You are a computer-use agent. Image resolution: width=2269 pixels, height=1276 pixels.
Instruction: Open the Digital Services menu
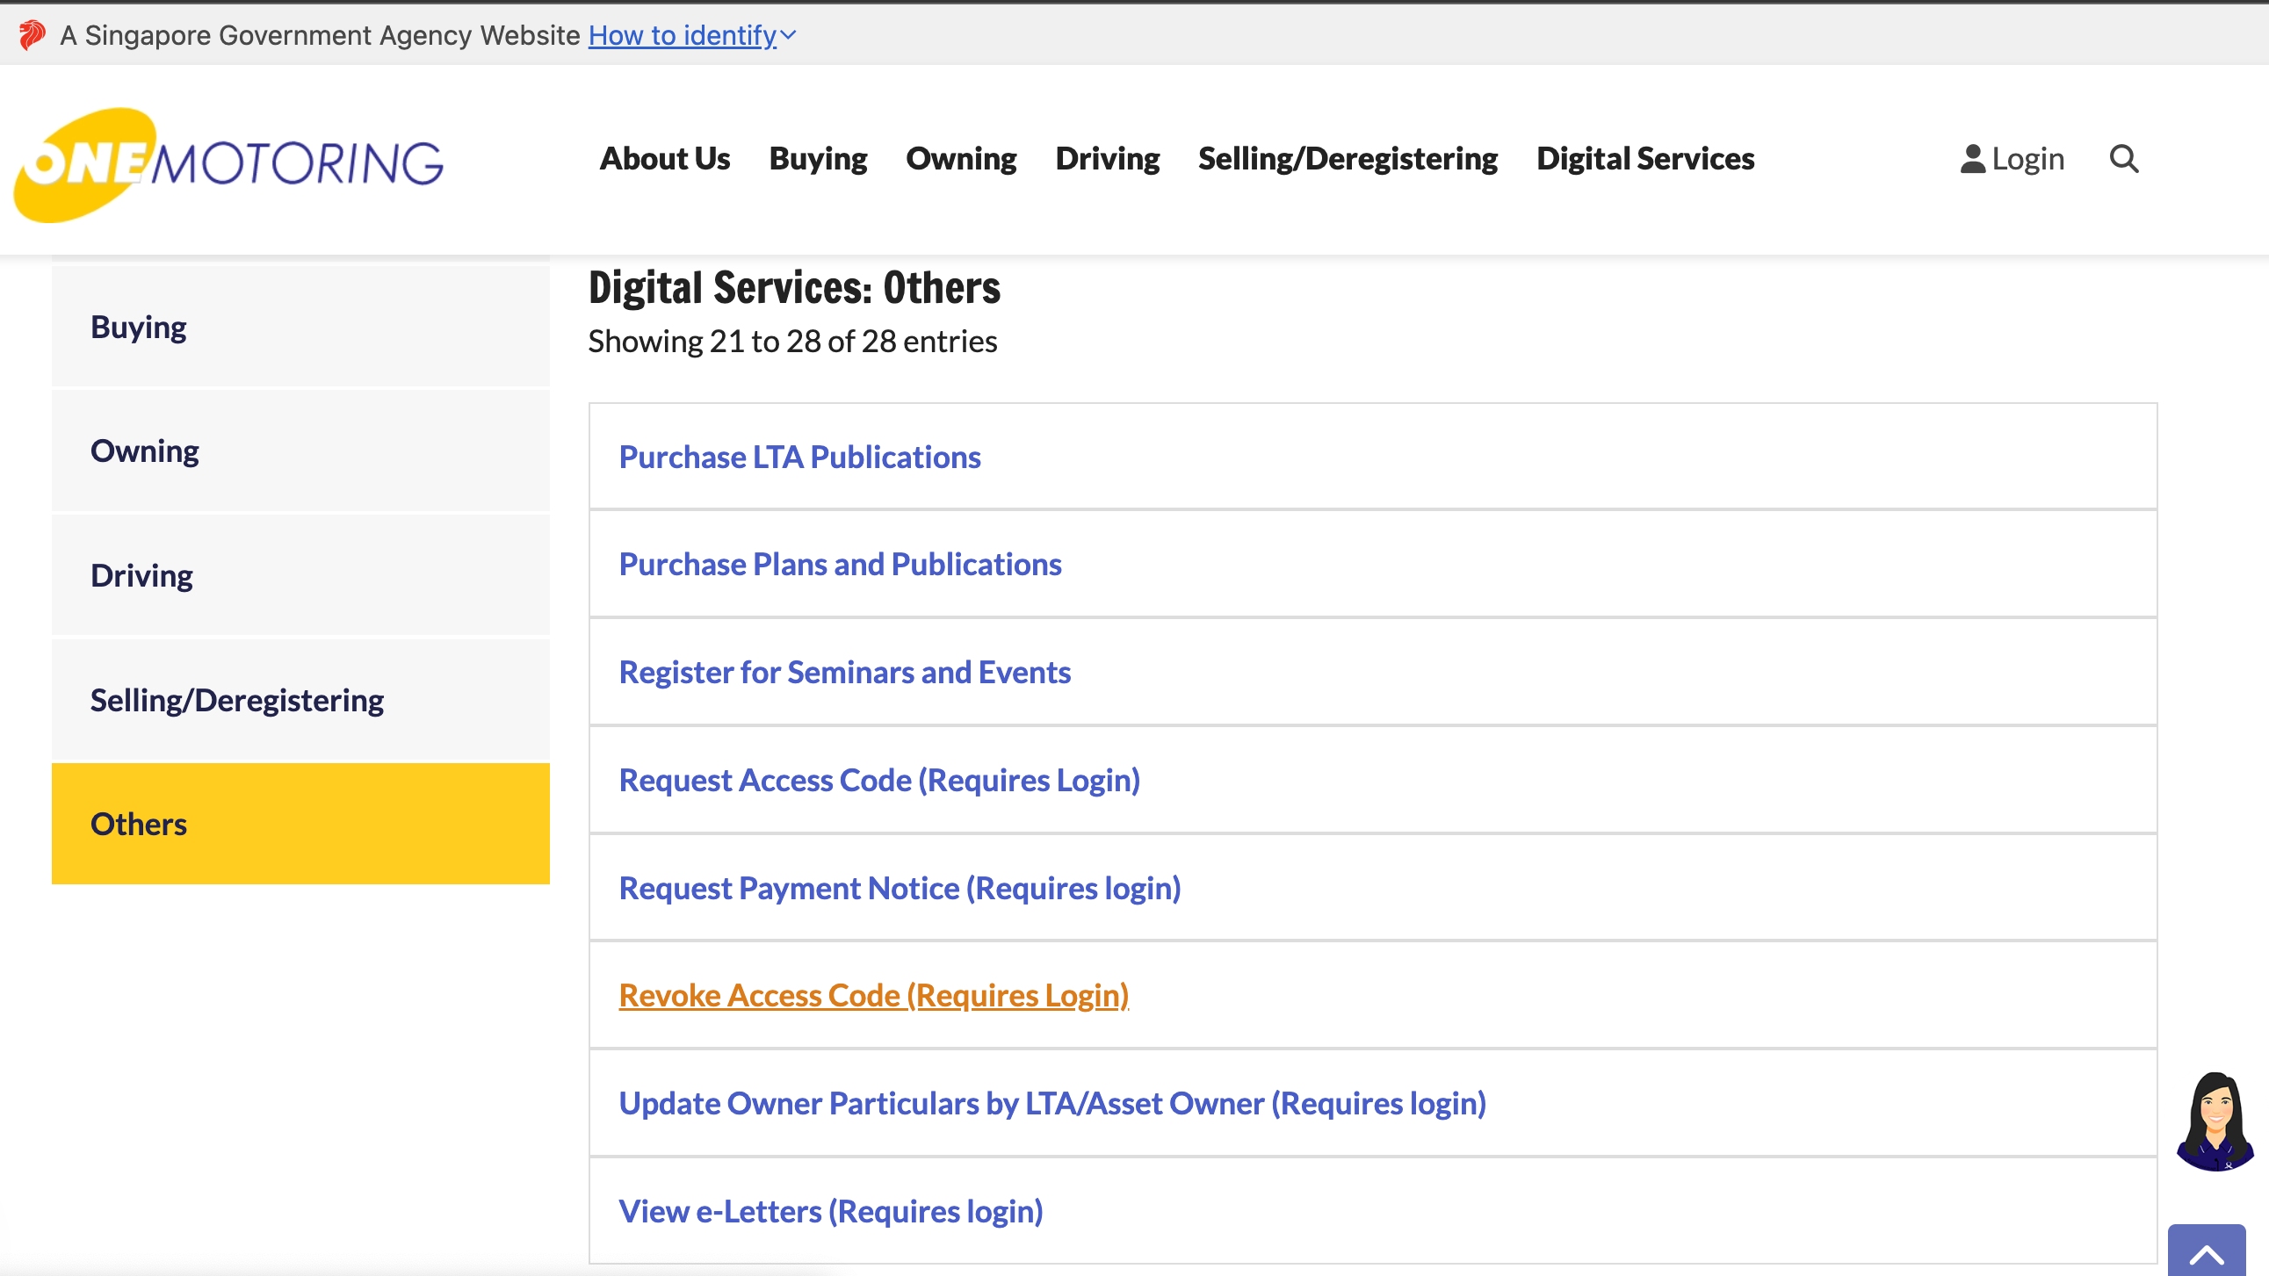click(x=1644, y=159)
